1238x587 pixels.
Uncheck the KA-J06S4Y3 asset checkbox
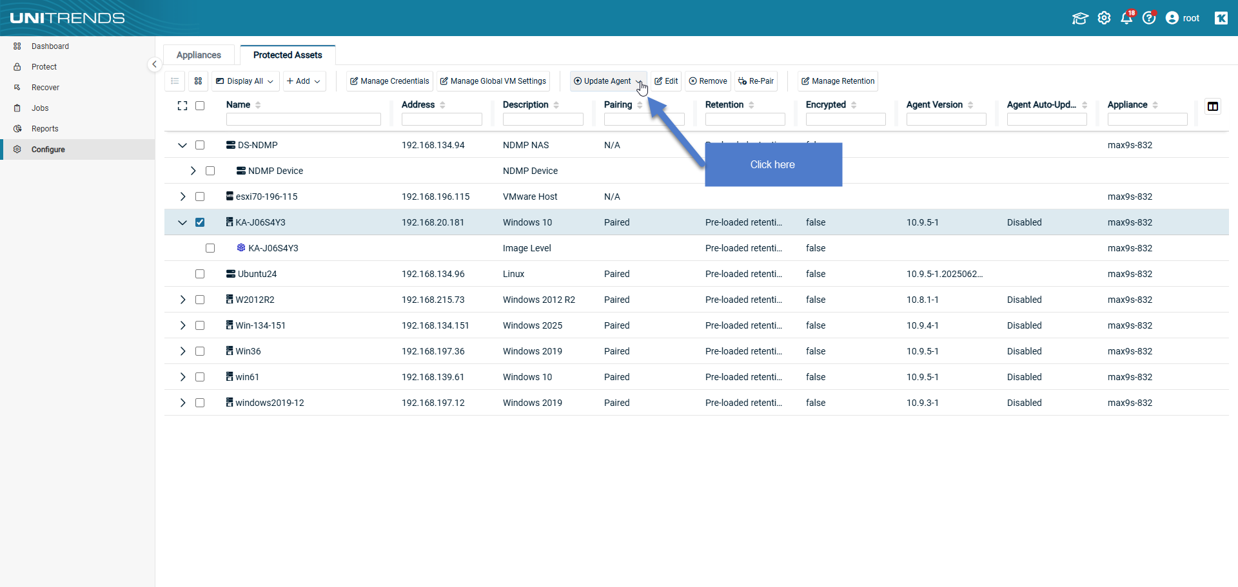click(200, 222)
